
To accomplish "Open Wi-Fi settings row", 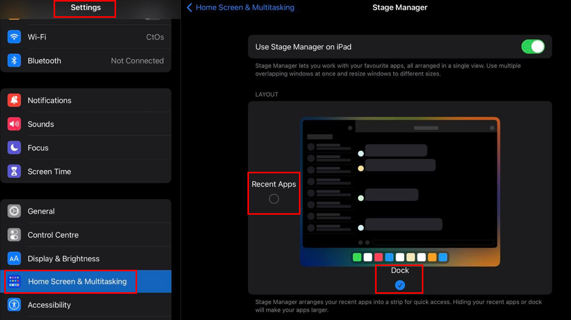I will tap(86, 37).
